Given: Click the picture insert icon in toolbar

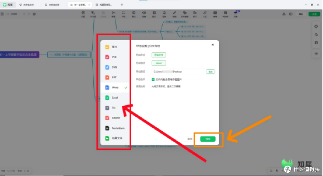Looking at the screenshot, I should [154, 14].
